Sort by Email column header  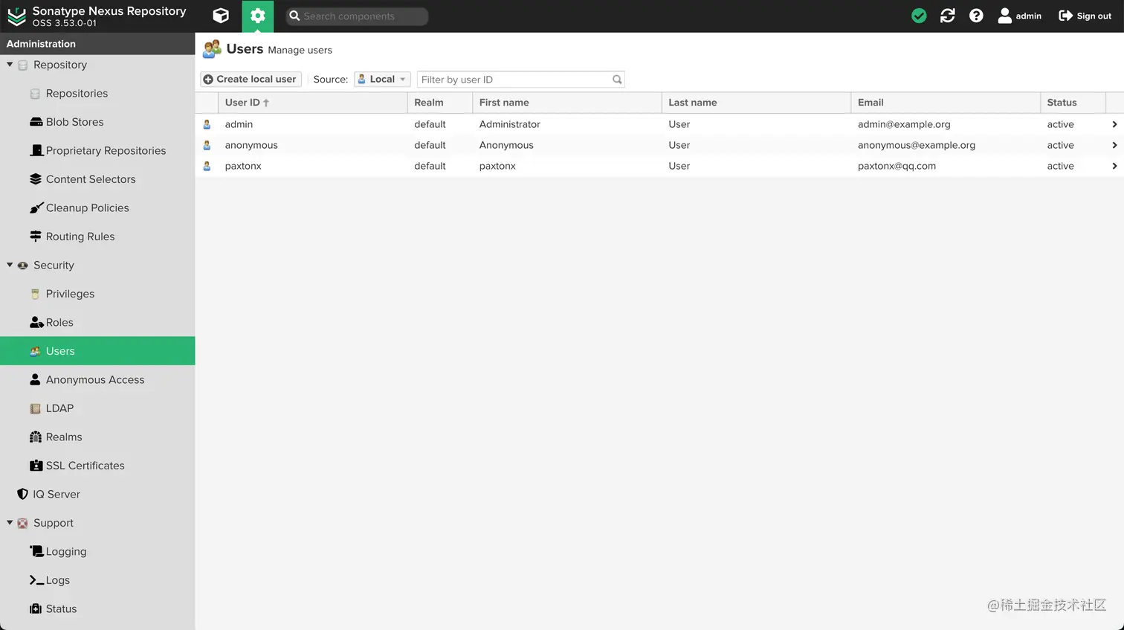point(946,103)
